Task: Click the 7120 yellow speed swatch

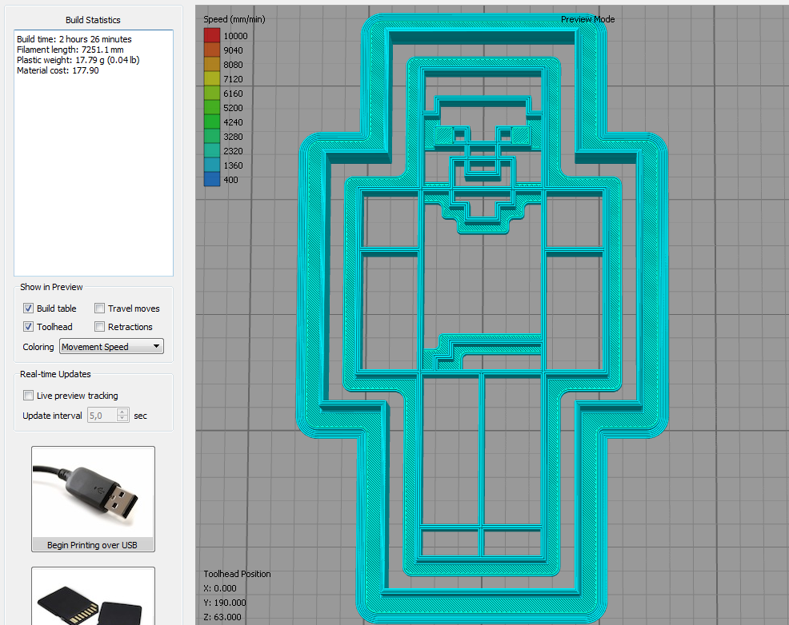Action: [x=212, y=79]
